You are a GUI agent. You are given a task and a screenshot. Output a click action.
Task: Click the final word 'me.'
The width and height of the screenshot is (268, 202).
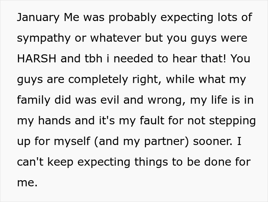coord(27,183)
